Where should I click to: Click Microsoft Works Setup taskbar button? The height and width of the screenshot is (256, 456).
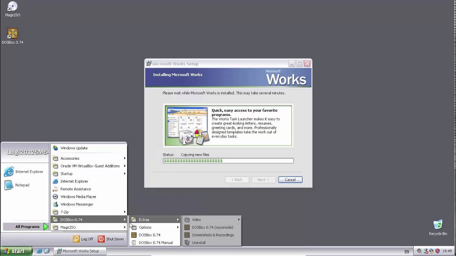(x=79, y=251)
